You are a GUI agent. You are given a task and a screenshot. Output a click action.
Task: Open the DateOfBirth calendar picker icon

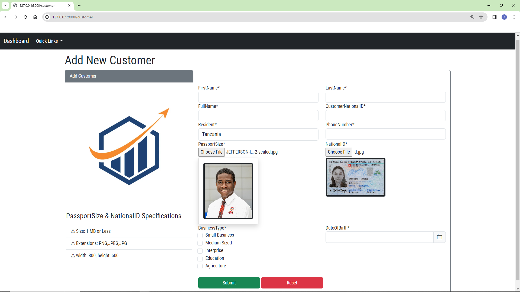click(440, 237)
